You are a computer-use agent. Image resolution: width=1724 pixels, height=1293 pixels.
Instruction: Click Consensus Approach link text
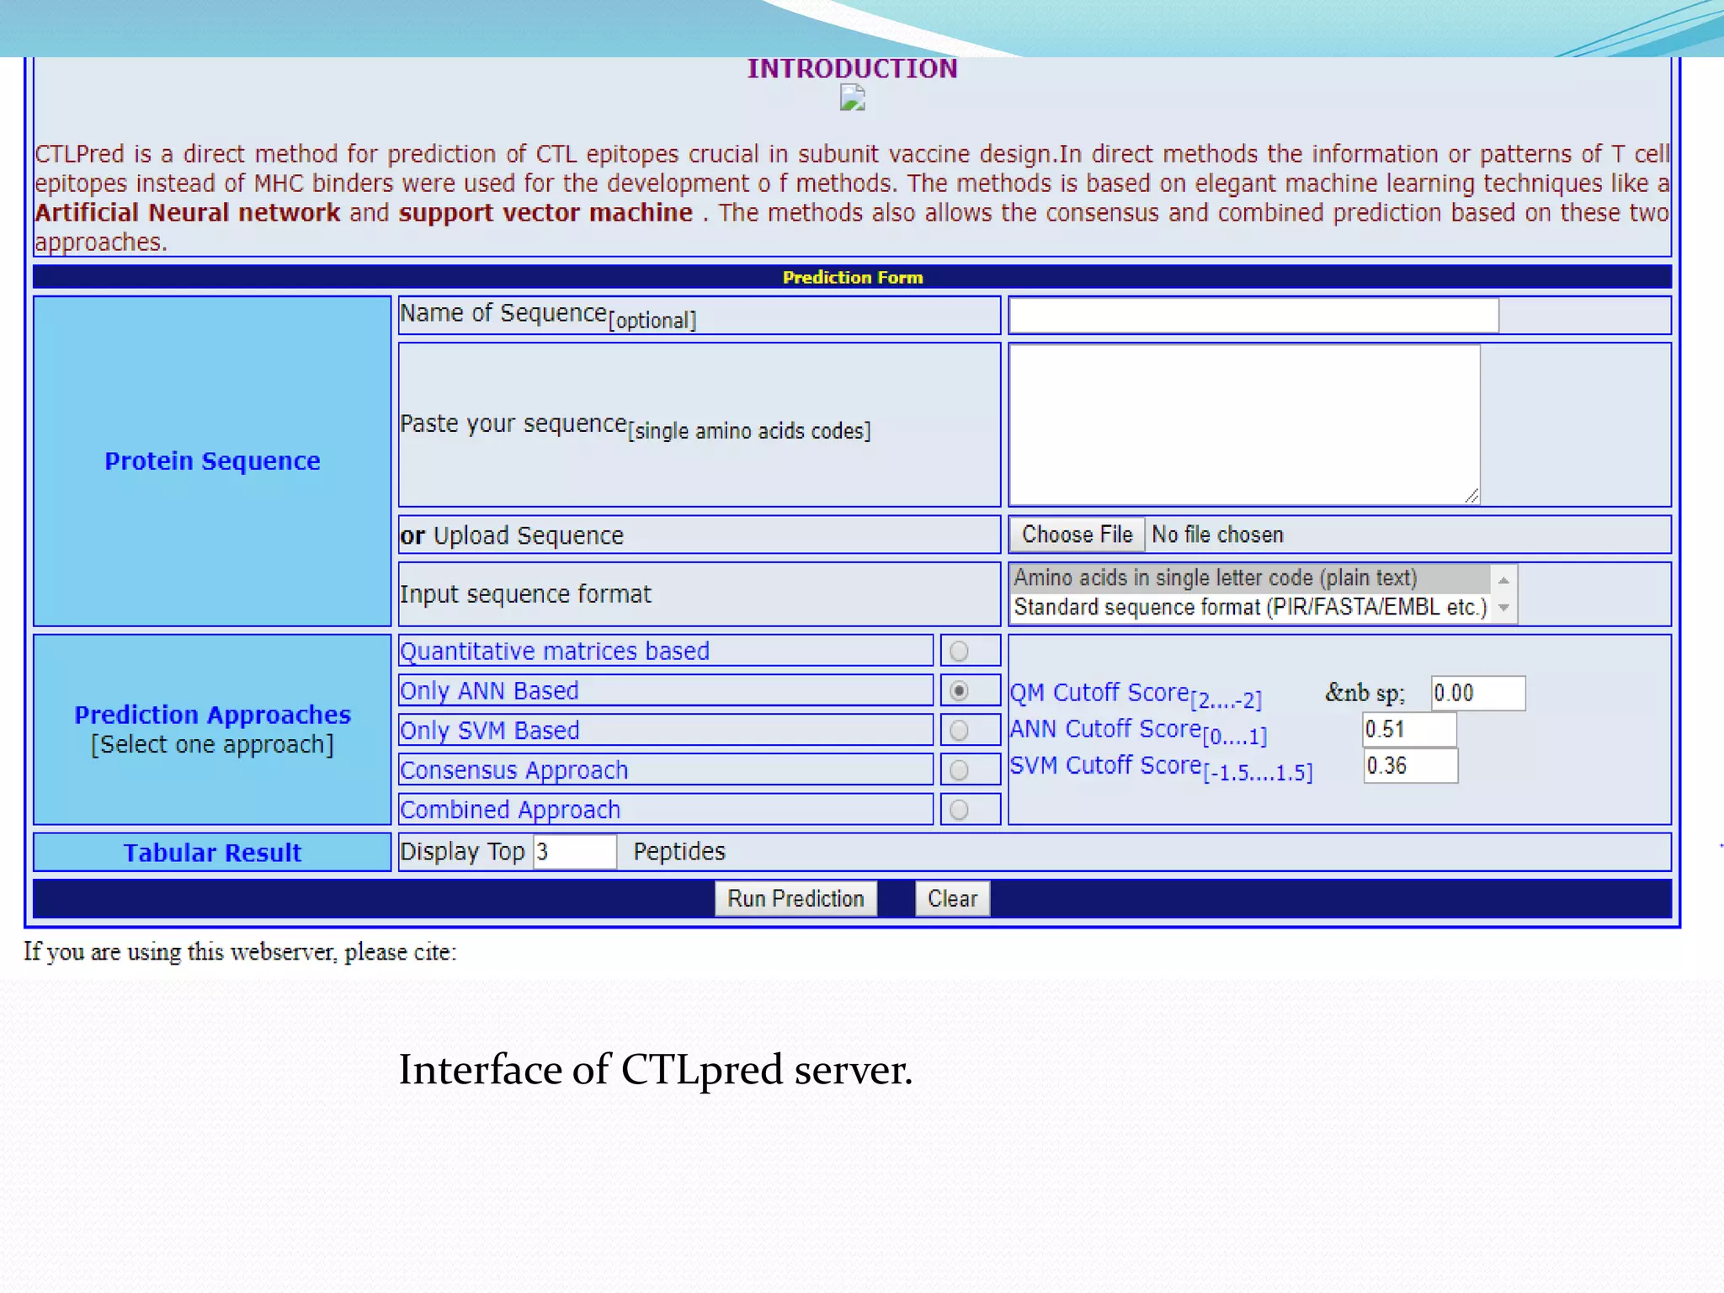coord(514,769)
